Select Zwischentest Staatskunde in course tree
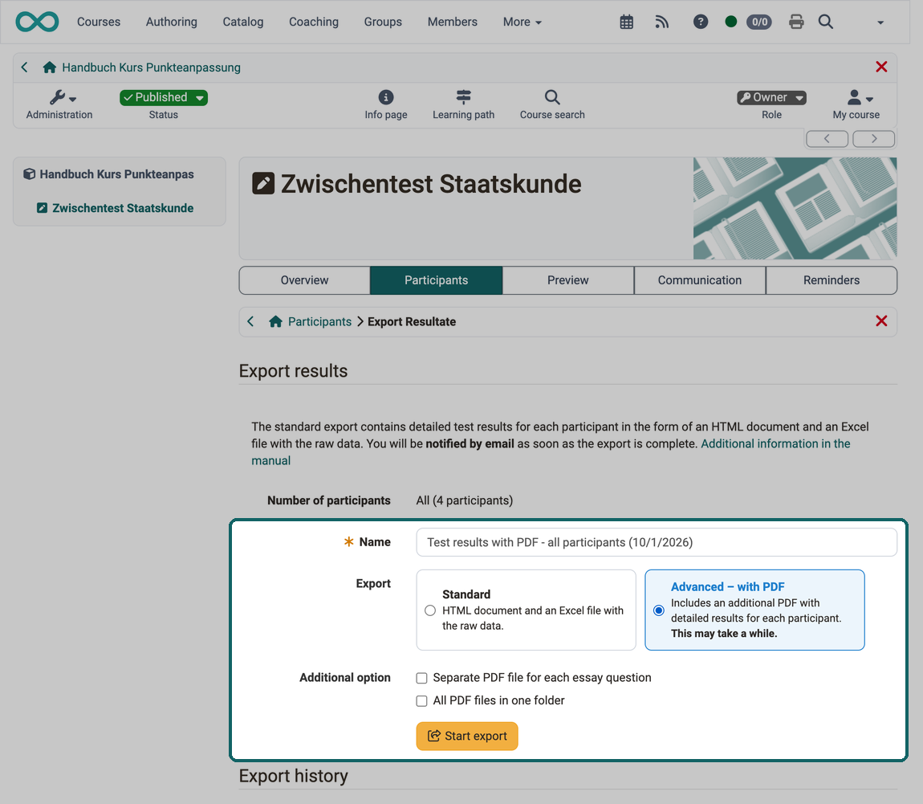The height and width of the screenshot is (804, 923). (x=123, y=208)
